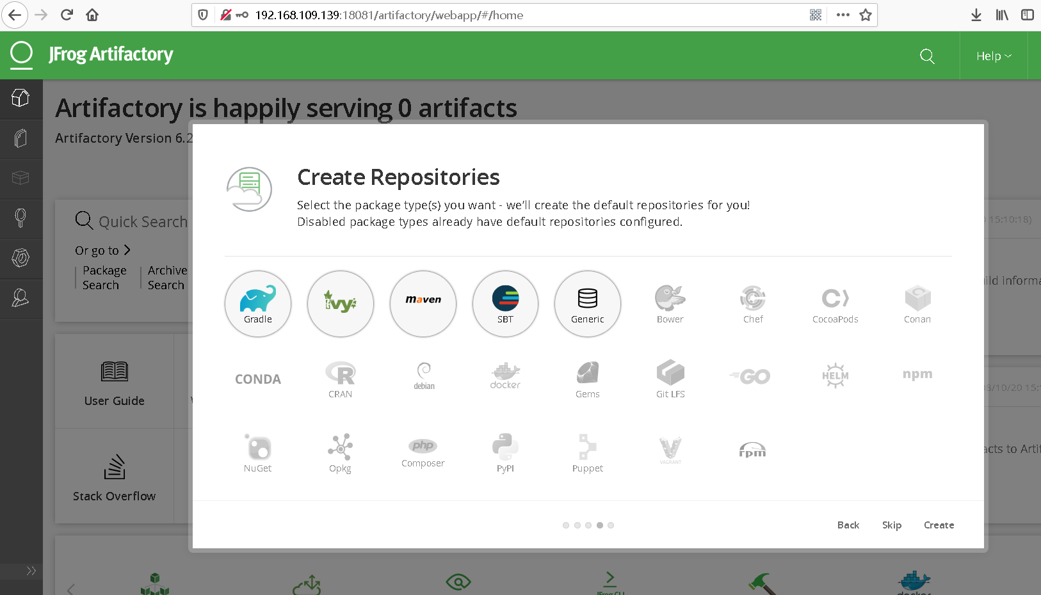Screen dimensions: 1041x595
Task: Select the Ivy package type
Action: (x=341, y=304)
